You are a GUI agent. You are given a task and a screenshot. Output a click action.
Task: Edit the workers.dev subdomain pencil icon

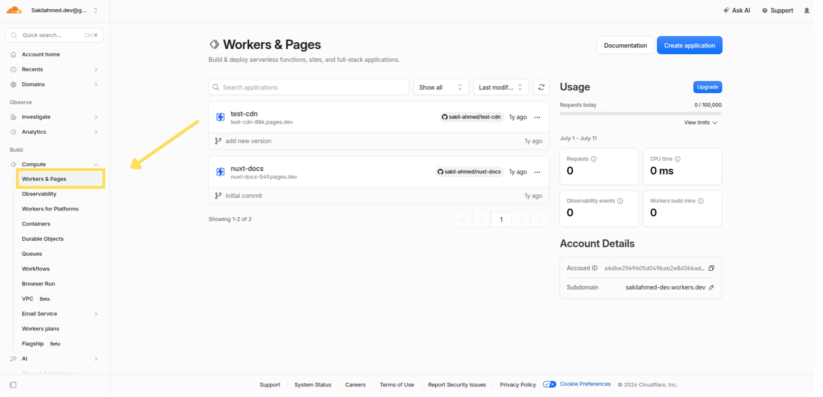712,288
